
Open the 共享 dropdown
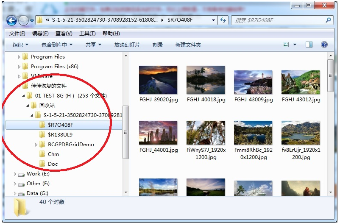93,45
